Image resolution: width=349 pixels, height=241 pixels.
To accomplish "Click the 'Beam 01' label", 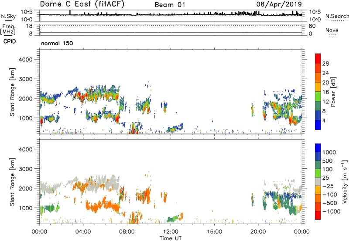I will pos(170,5).
